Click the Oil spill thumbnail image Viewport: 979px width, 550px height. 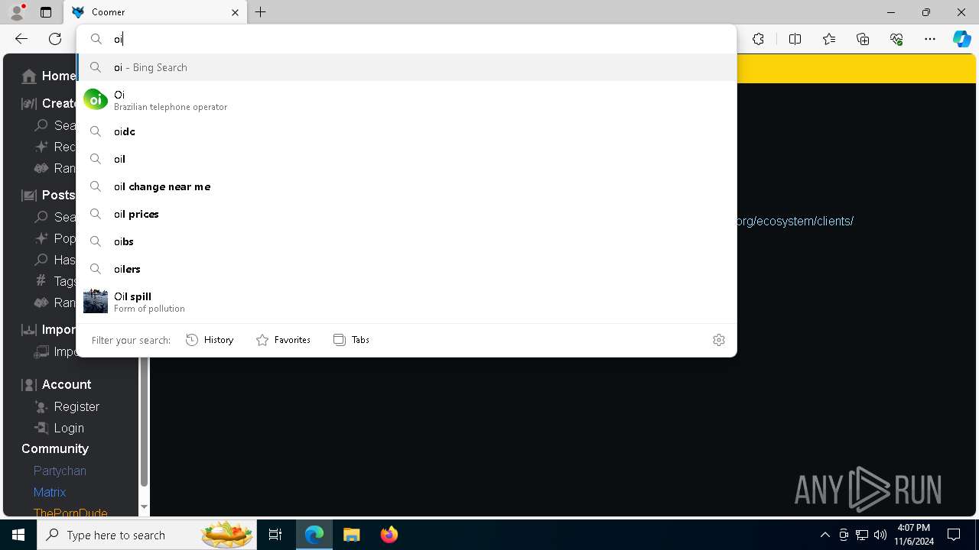(x=96, y=301)
